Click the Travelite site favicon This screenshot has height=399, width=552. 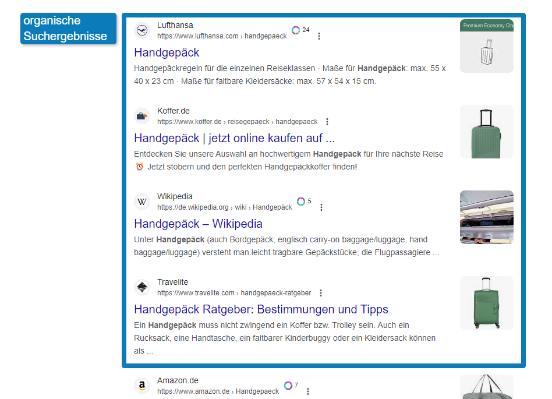click(142, 287)
